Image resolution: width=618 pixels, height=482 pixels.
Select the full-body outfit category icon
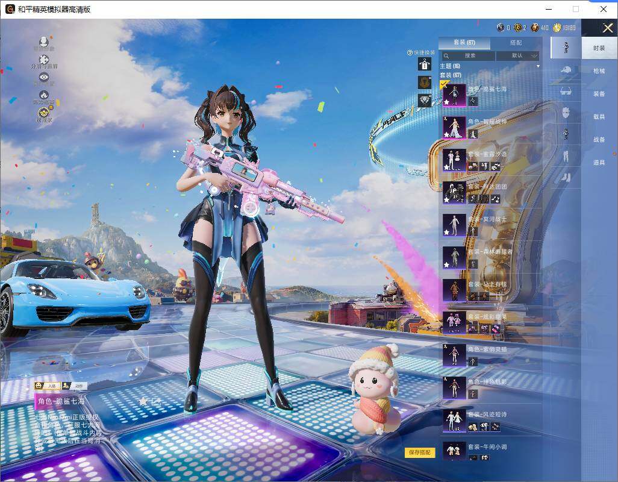coord(566,47)
